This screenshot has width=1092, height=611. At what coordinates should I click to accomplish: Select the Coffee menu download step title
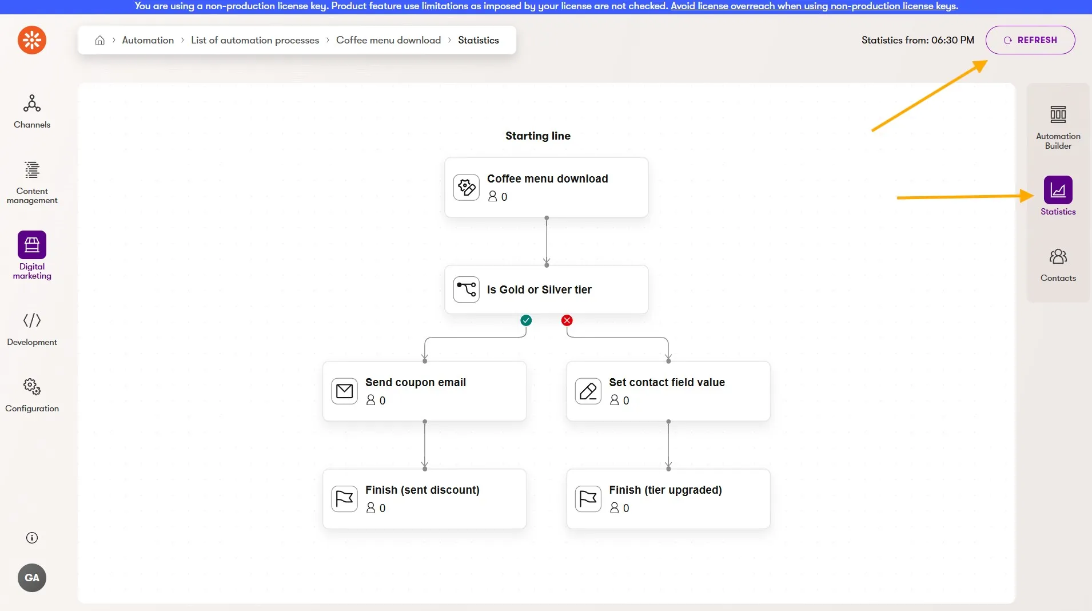(x=547, y=178)
